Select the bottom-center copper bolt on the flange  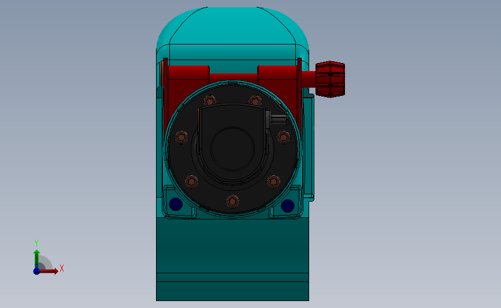(232, 201)
